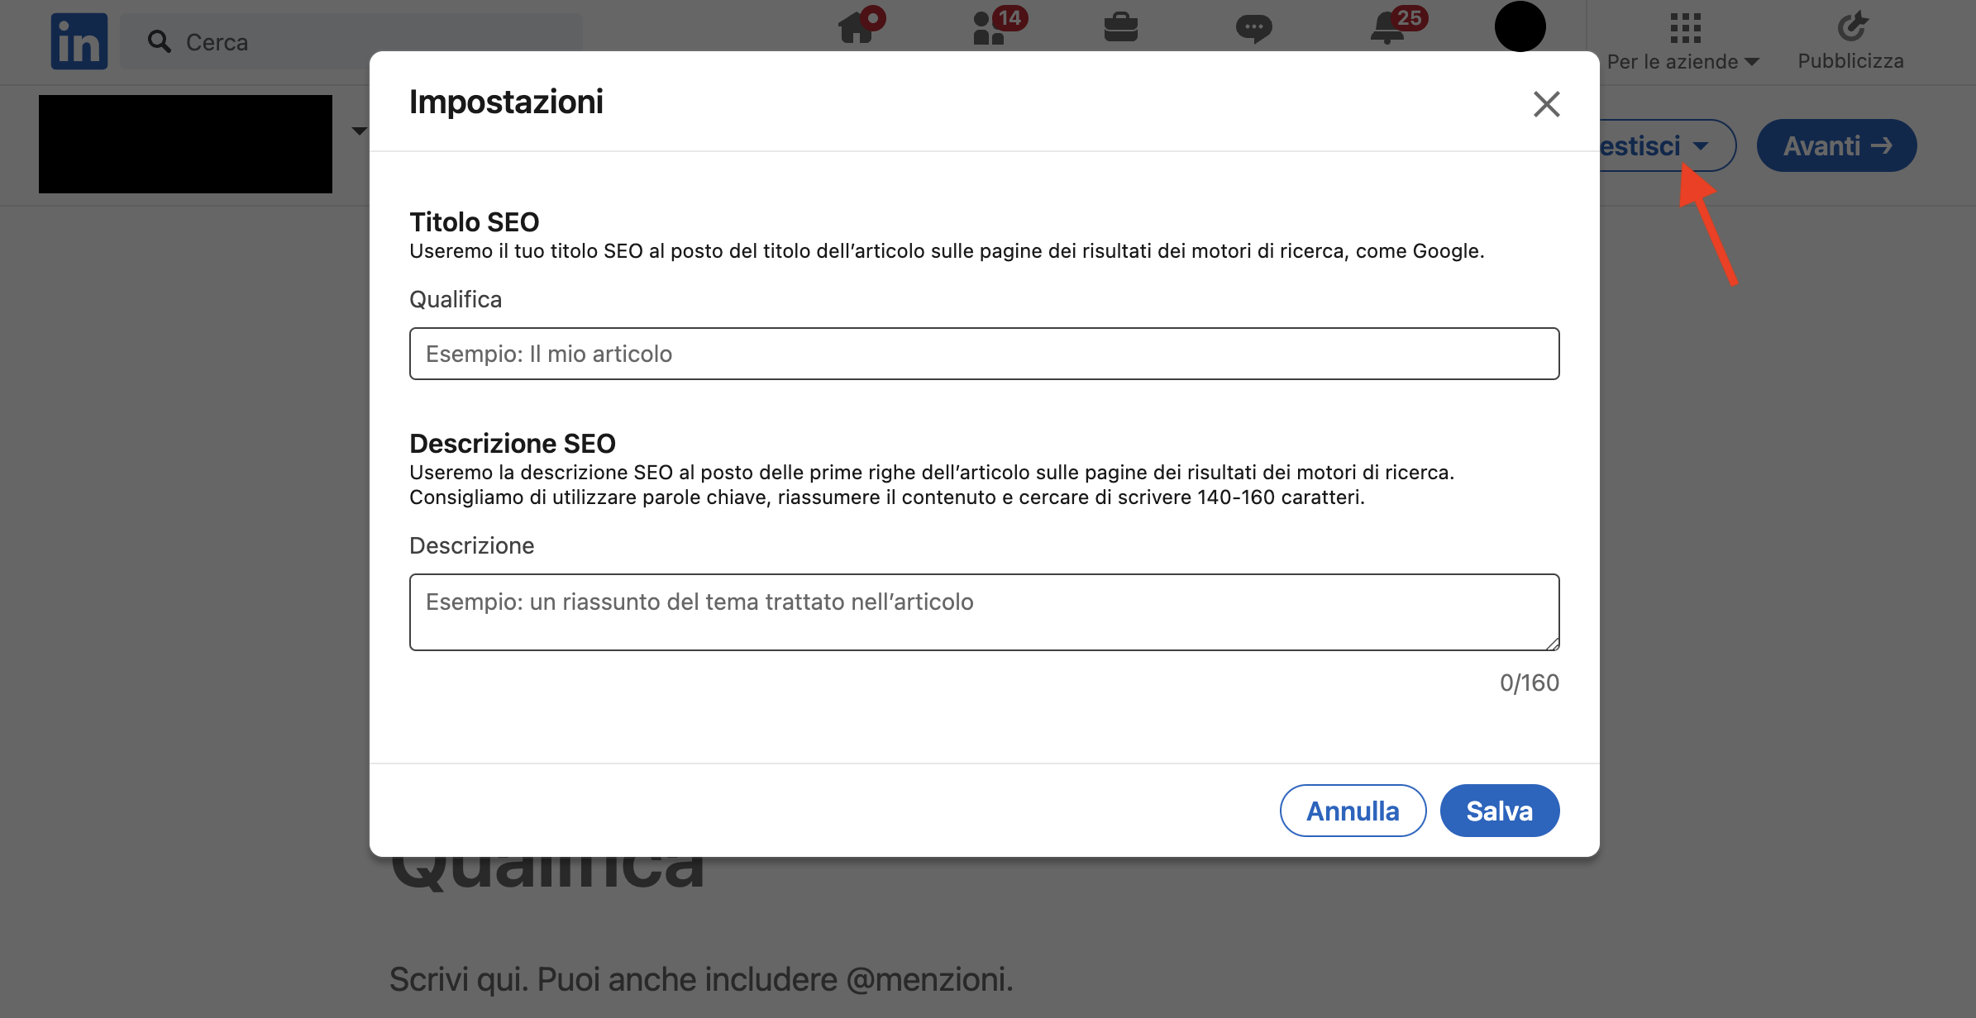Open the Jobs briefcase icon
This screenshot has width=1976, height=1018.
click(1121, 28)
